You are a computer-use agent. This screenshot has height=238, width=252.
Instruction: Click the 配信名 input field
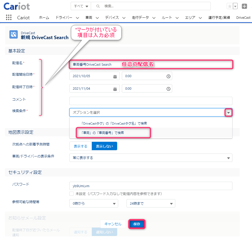151,64
